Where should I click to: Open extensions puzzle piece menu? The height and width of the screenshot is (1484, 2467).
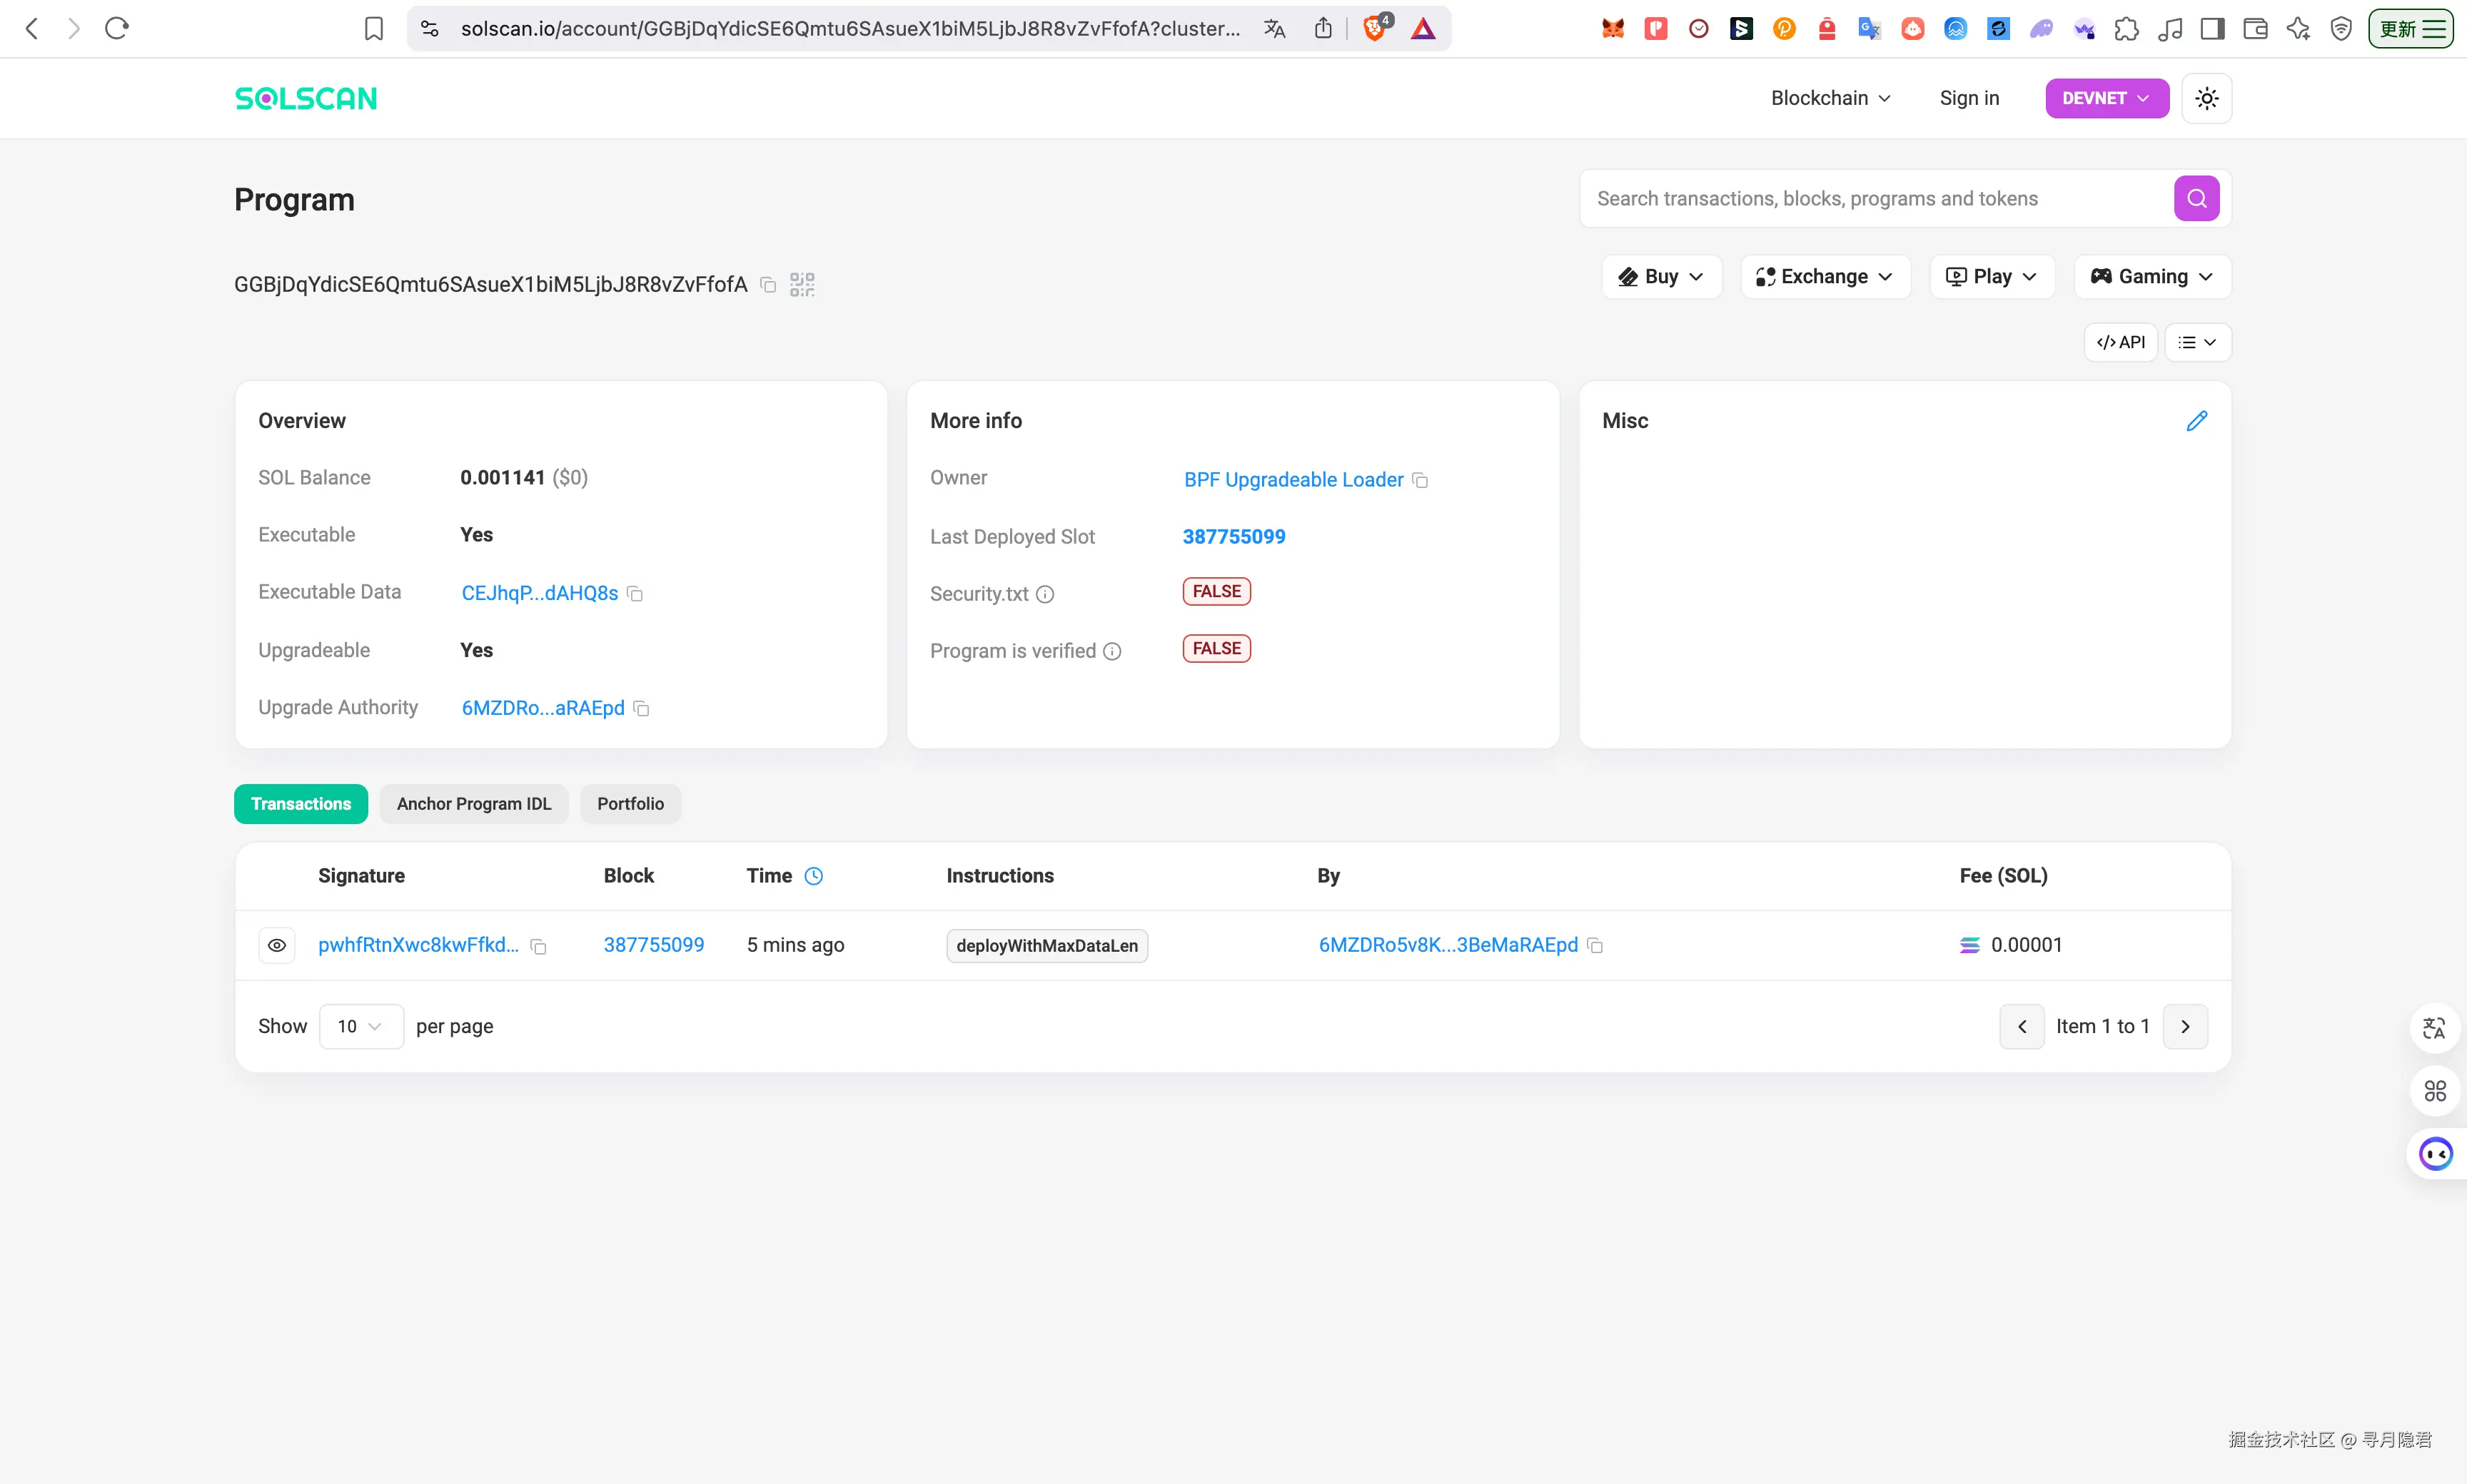click(x=2126, y=29)
